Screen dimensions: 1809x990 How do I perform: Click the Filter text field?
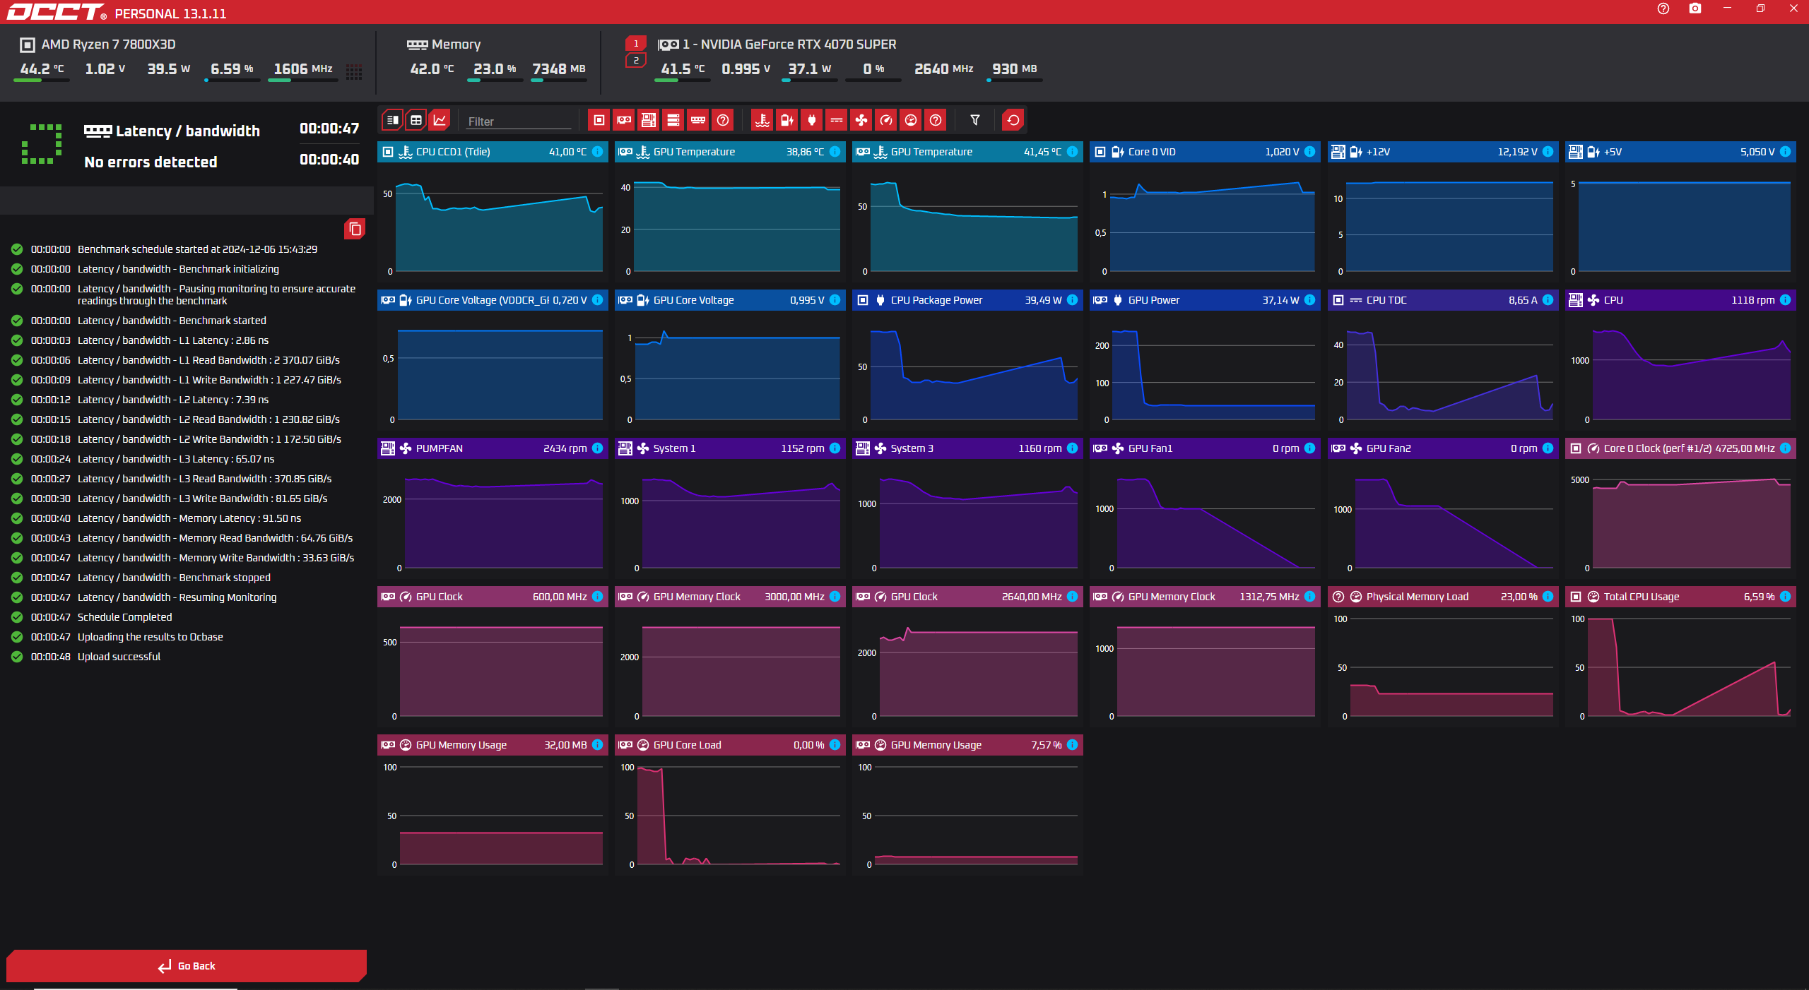pos(518,121)
